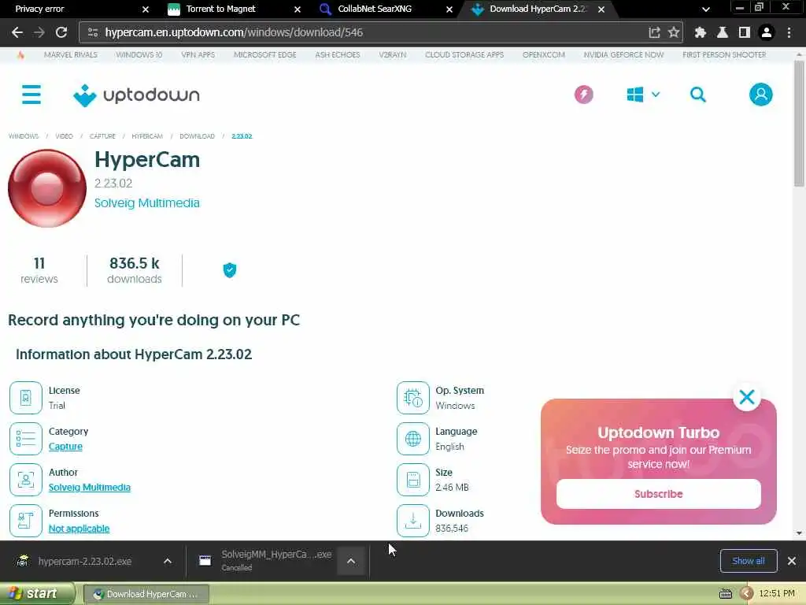This screenshot has height=605, width=806.
Task: Click the Category list icon
Action: (26, 439)
